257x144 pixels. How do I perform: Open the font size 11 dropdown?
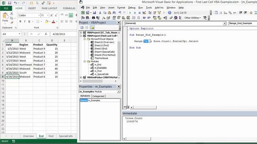(x=48, y=15)
